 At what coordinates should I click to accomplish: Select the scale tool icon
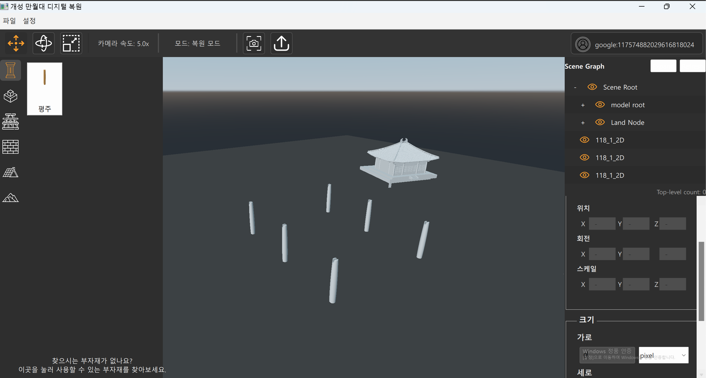click(x=71, y=43)
